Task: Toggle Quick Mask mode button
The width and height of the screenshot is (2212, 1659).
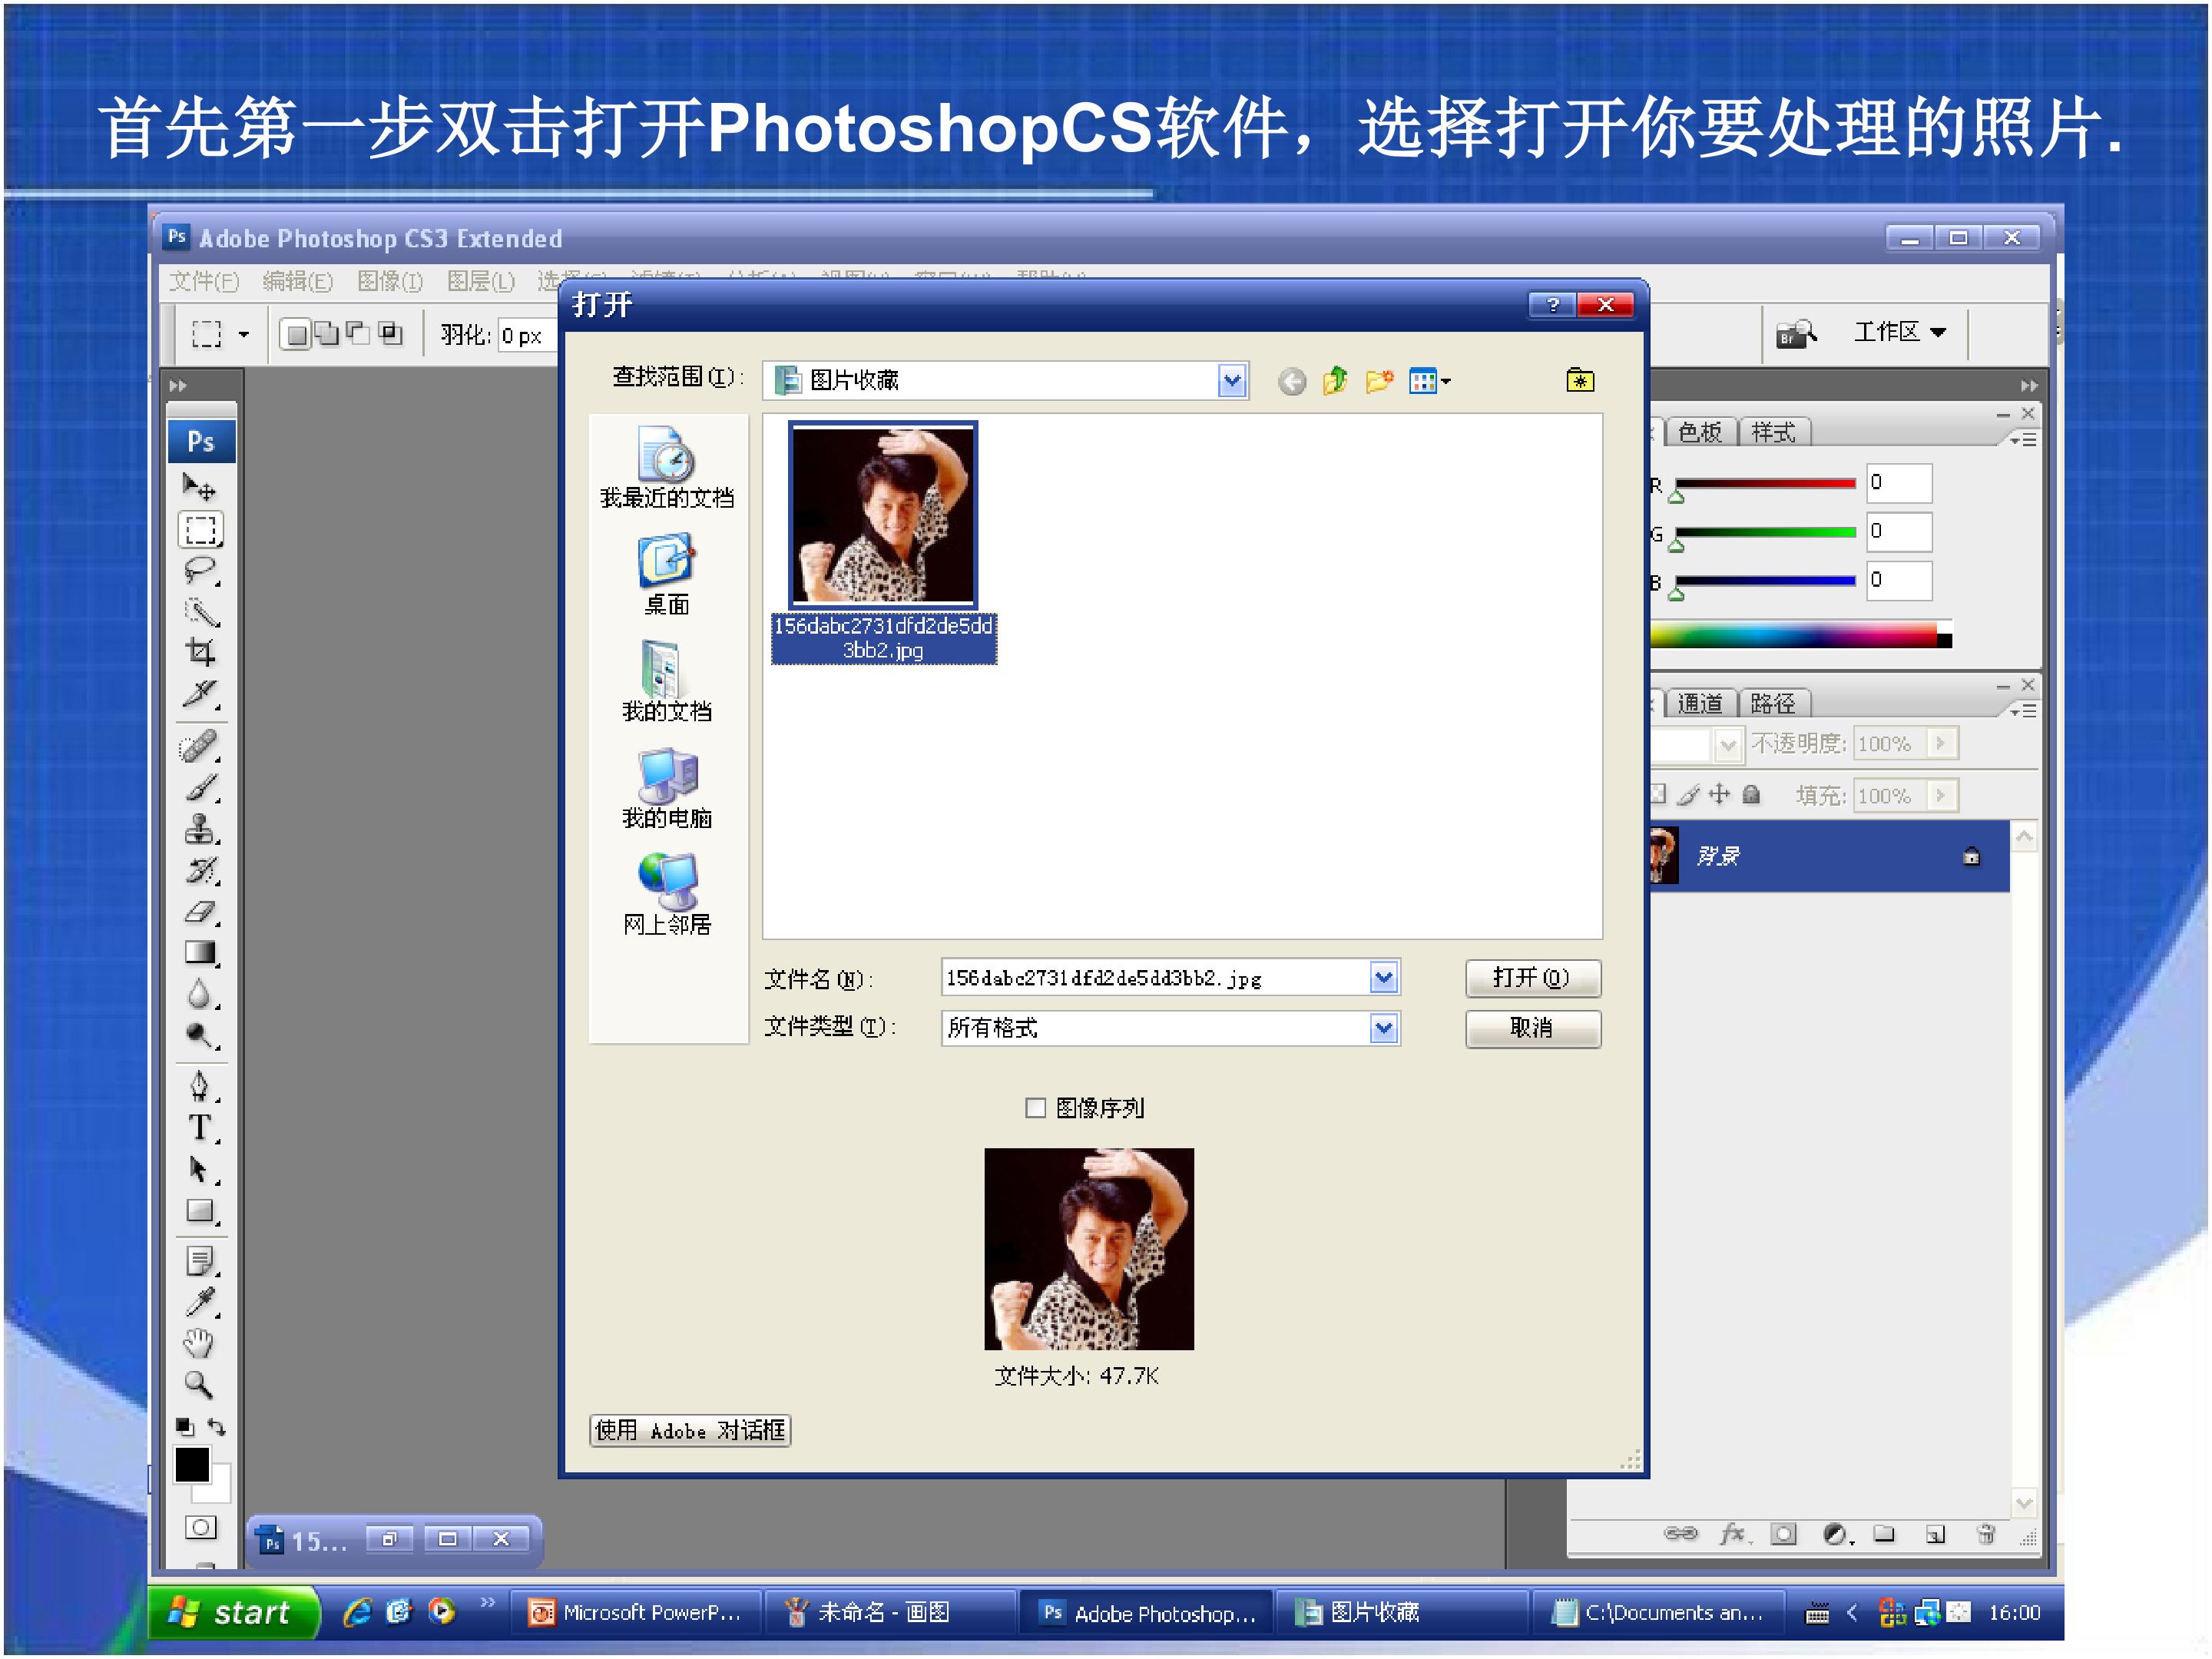Action: [x=200, y=1527]
